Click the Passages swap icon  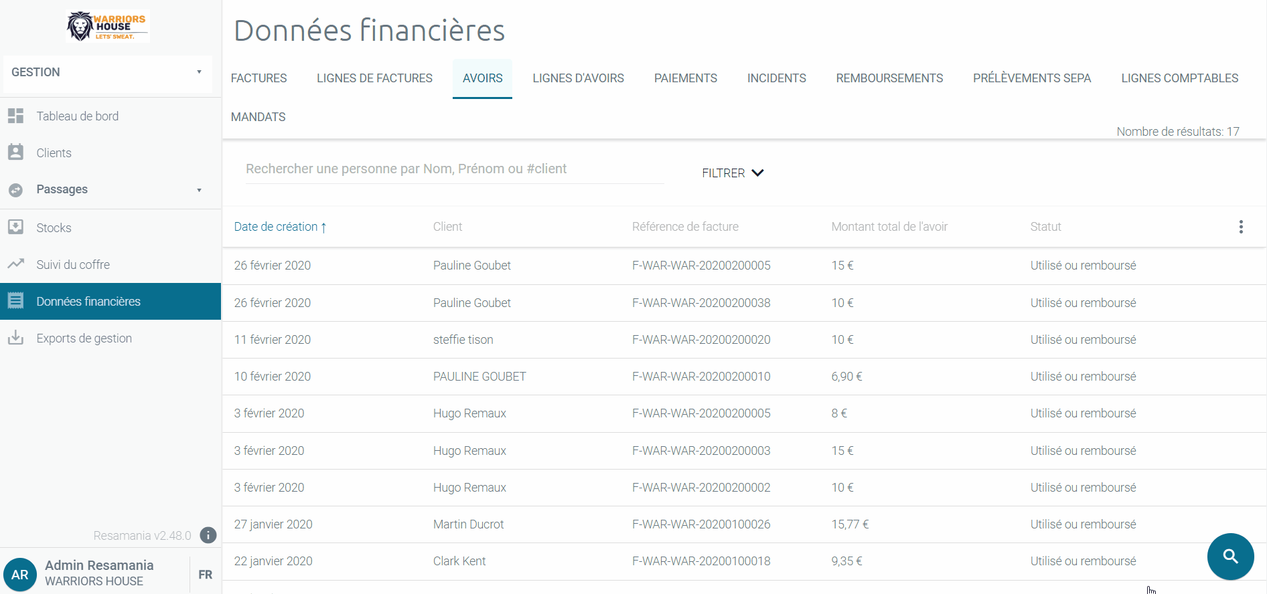pyautogui.click(x=16, y=190)
